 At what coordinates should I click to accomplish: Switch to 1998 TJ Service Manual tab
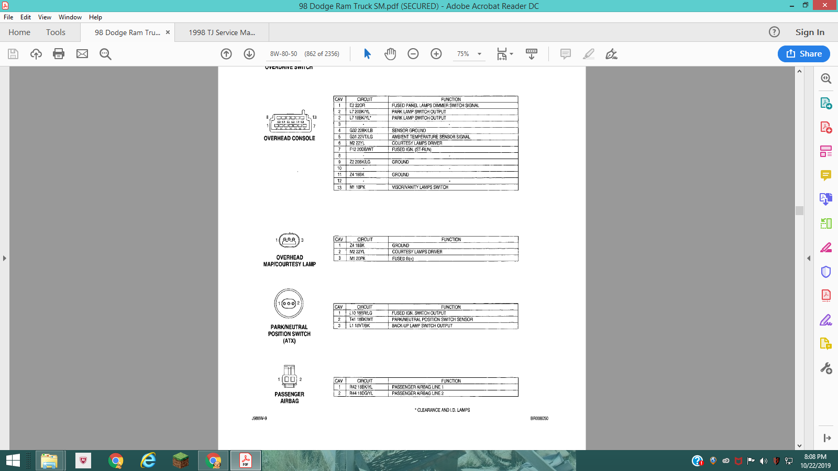pos(222,32)
